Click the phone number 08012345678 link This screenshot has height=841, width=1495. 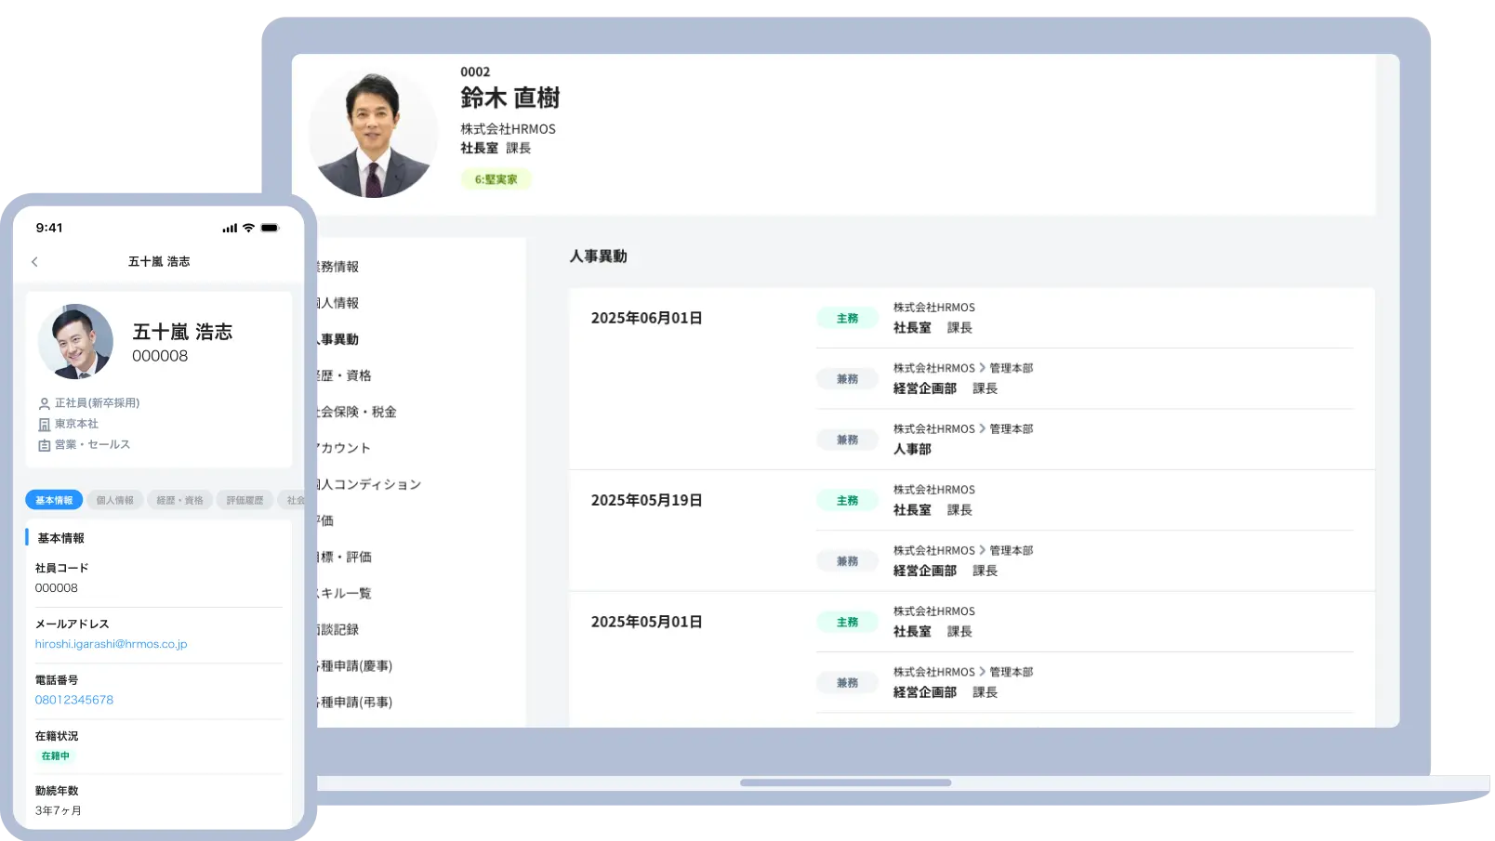point(74,700)
